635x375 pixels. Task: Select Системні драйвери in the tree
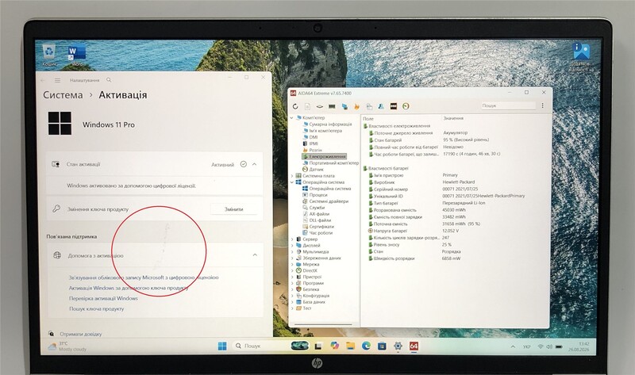point(329,201)
